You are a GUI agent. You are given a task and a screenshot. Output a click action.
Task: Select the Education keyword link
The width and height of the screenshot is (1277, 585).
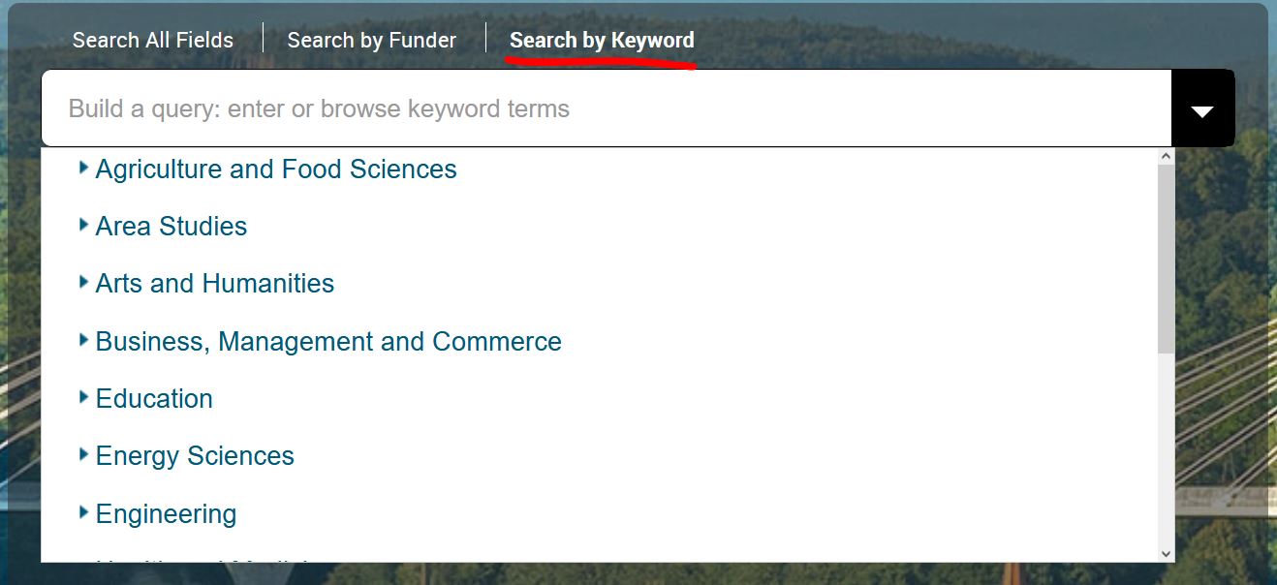coord(154,398)
